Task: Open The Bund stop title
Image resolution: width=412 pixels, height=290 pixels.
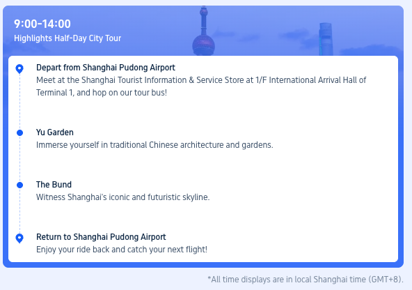Action: pos(54,185)
